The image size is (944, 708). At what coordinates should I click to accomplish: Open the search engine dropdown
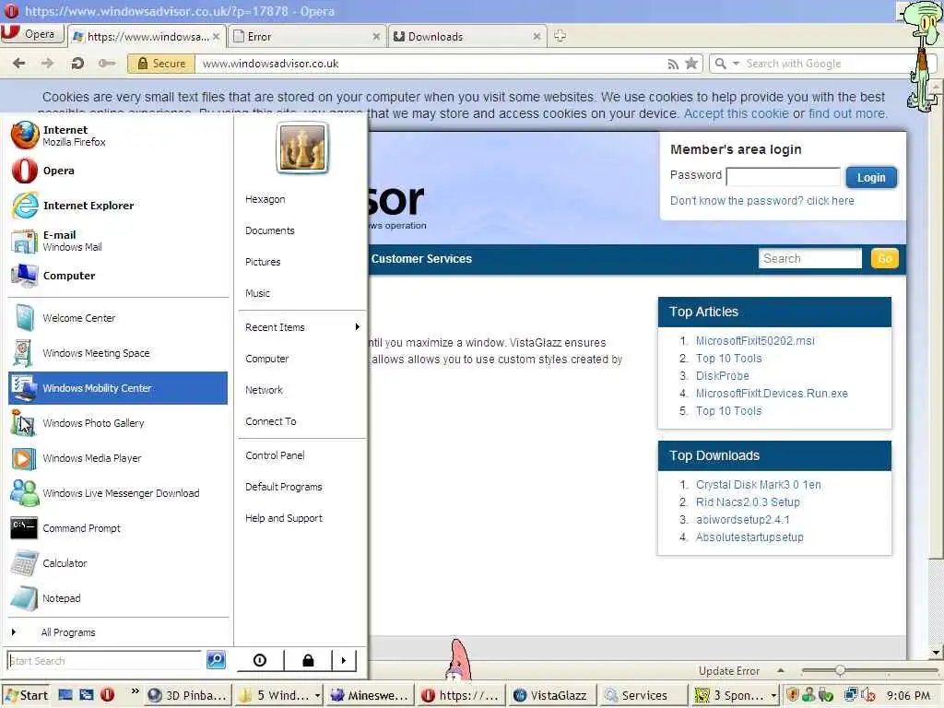(x=735, y=64)
